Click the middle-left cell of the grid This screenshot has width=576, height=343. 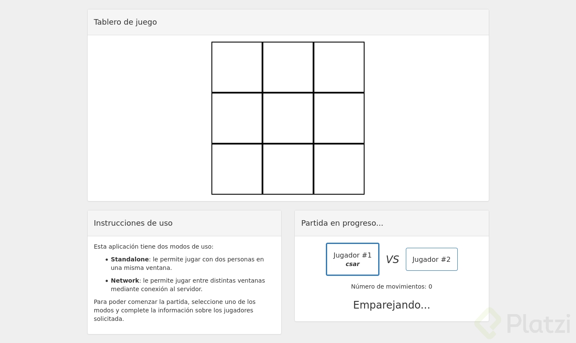[237, 118]
